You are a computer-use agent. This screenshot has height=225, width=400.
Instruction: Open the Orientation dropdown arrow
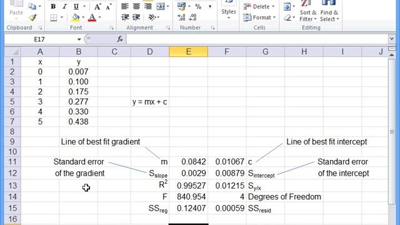158,17
